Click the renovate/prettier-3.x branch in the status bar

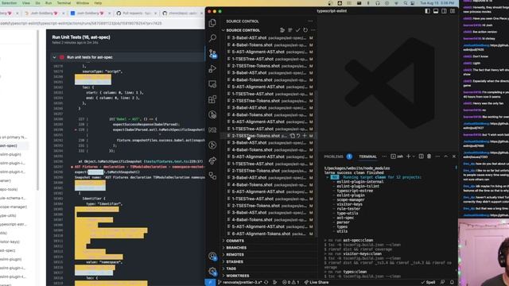pyautogui.click(x=240, y=283)
